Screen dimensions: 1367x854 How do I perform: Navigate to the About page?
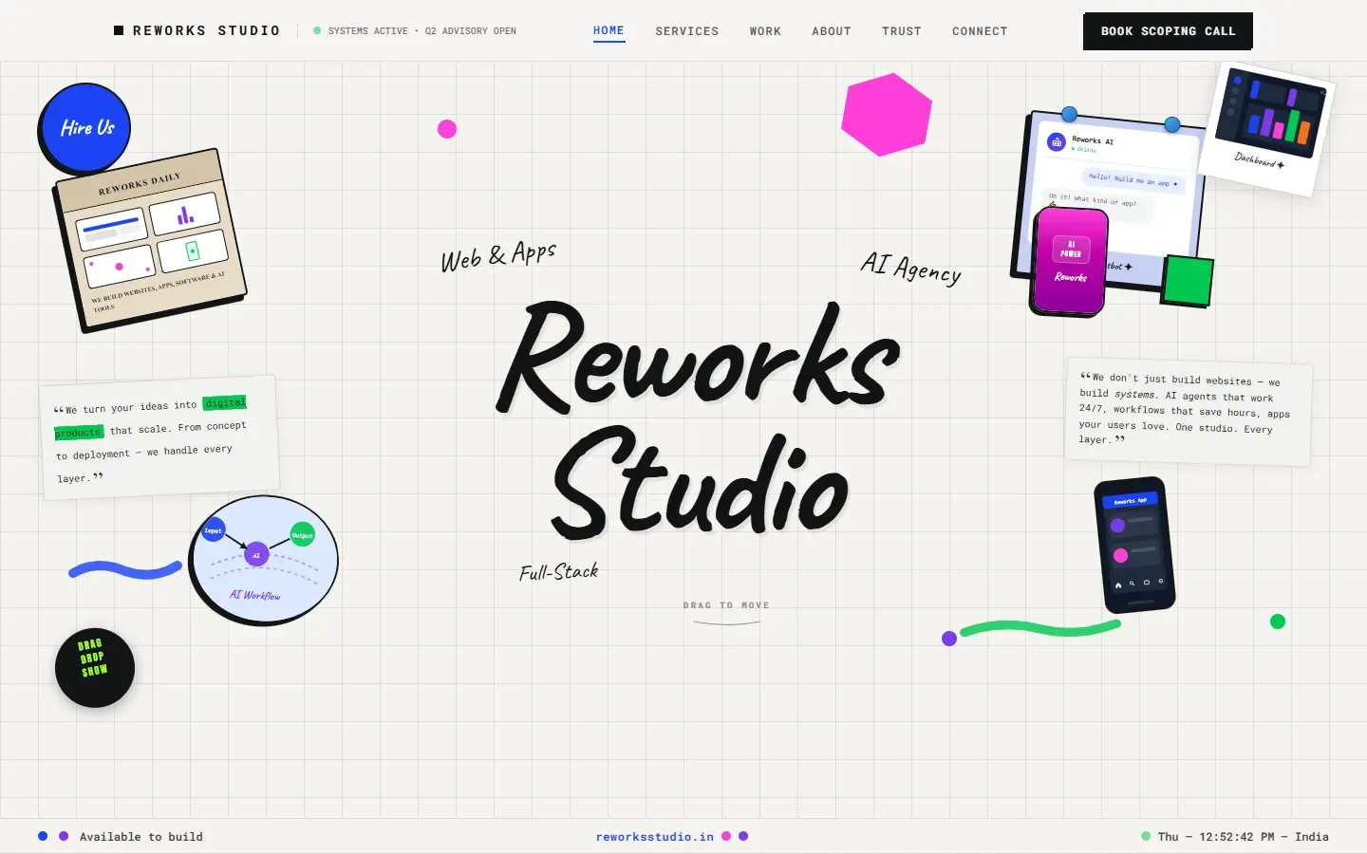(832, 31)
